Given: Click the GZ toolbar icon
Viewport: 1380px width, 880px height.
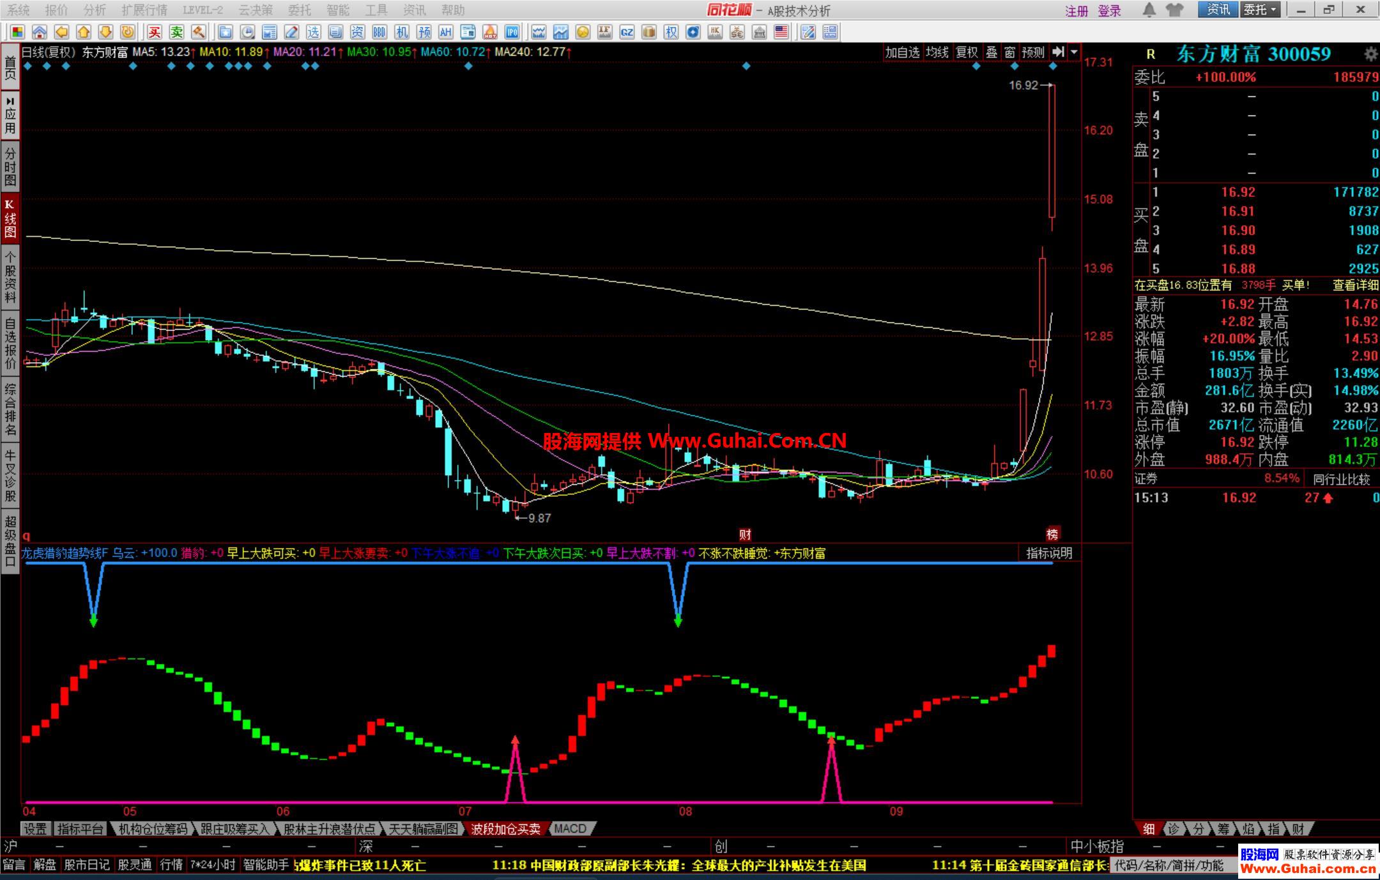Looking at the screenshot, I should pyautogui.click(x=627, y=32).
